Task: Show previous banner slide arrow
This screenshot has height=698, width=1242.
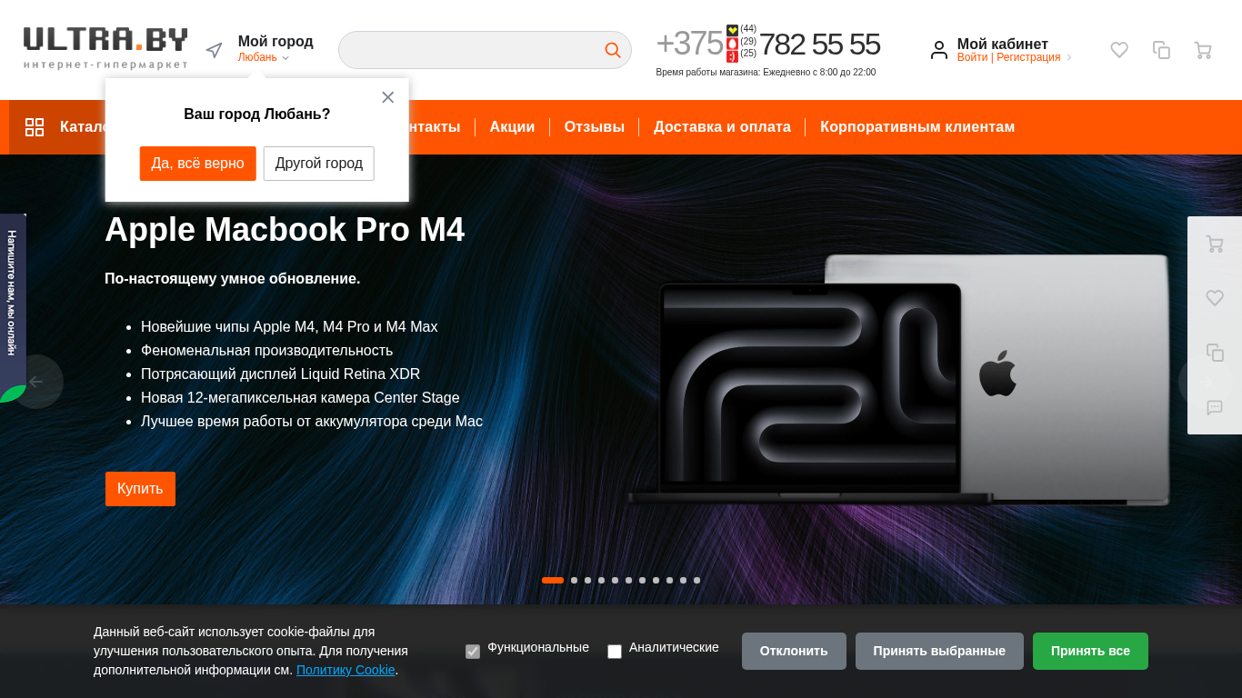Action: pos(36,382)
